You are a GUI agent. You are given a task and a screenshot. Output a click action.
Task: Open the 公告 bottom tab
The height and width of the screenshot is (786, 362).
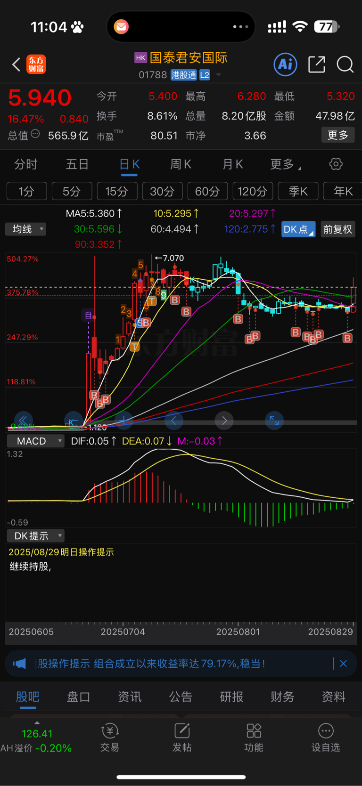tap(181, 697)
